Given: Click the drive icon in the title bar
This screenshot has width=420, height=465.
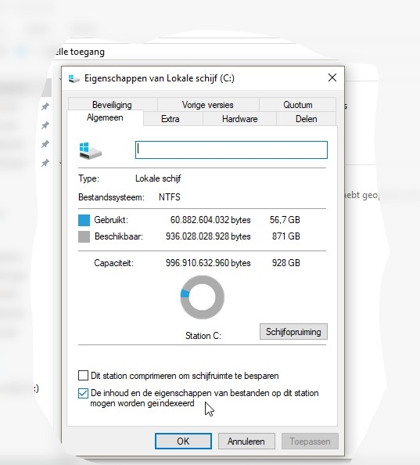Looking at the screenshot, I should [74, 78].
